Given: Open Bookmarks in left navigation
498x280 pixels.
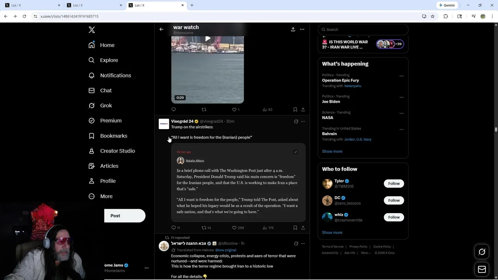Looking at the screenshot, I should pyautogui.click(x=108, y=136).
